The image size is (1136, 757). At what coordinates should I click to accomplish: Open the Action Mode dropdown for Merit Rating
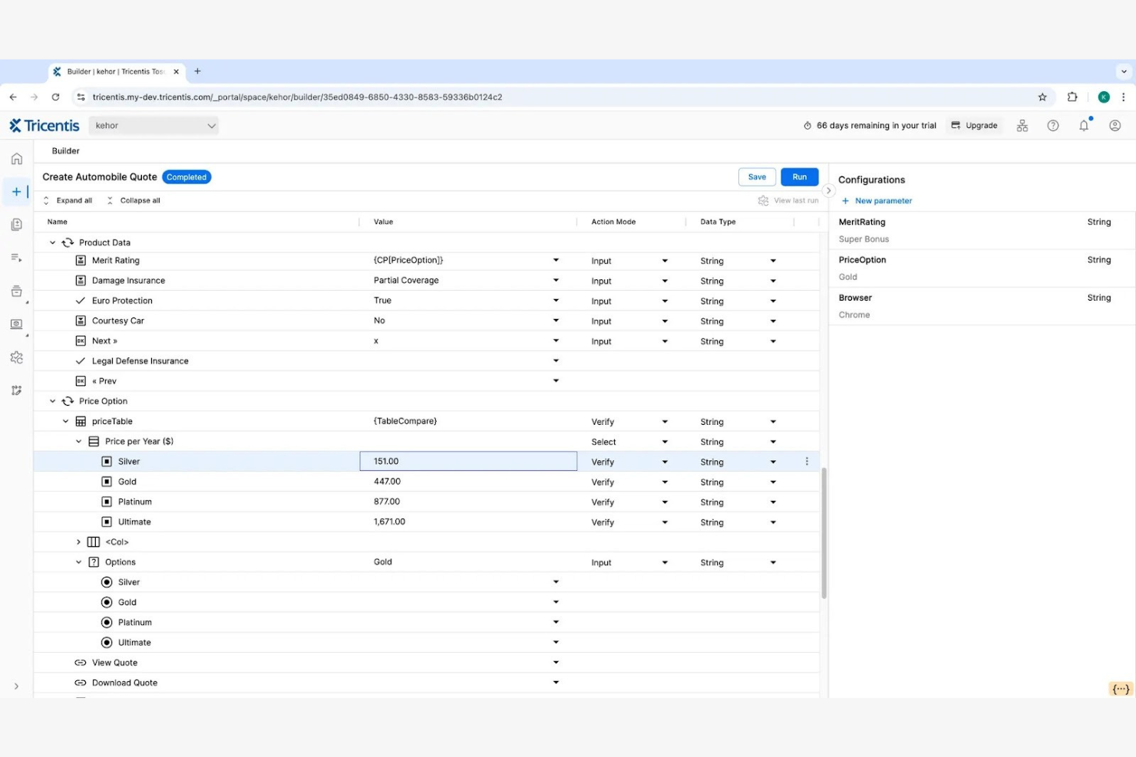pos(664,260)
